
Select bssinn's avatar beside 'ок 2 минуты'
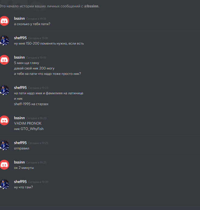point(4,165)
